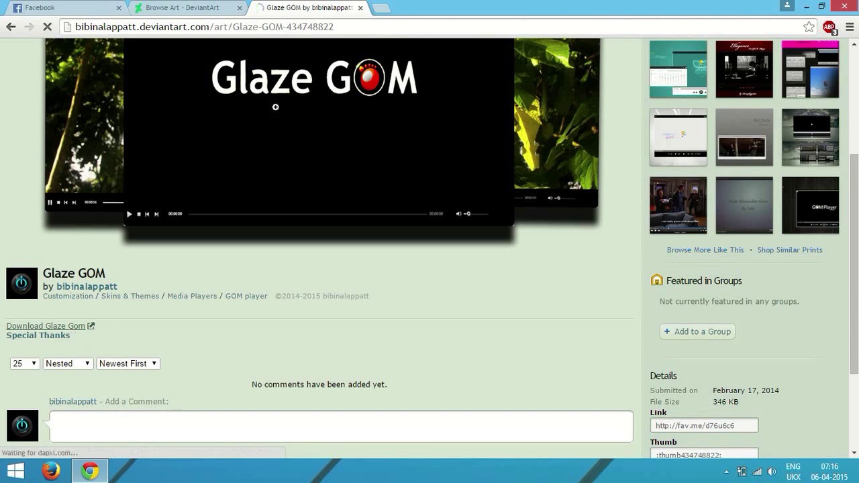Open the Elegance skin thumbnail
859x483 pixels.
744,69
